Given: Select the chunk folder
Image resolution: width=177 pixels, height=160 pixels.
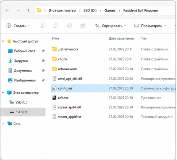Looking at the screenshot, I should click(62, 59).
